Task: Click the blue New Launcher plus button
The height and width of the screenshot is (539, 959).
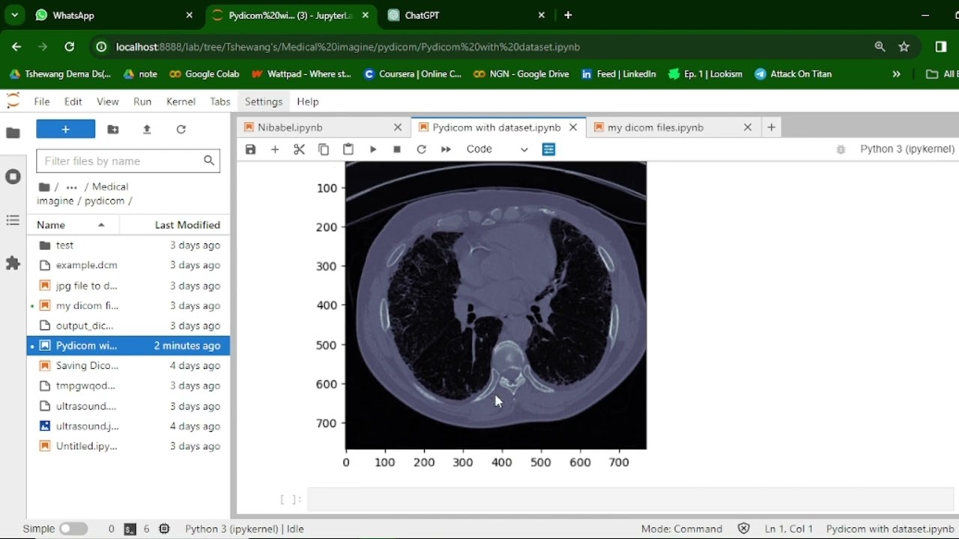Action: click(x=66, y=130)
